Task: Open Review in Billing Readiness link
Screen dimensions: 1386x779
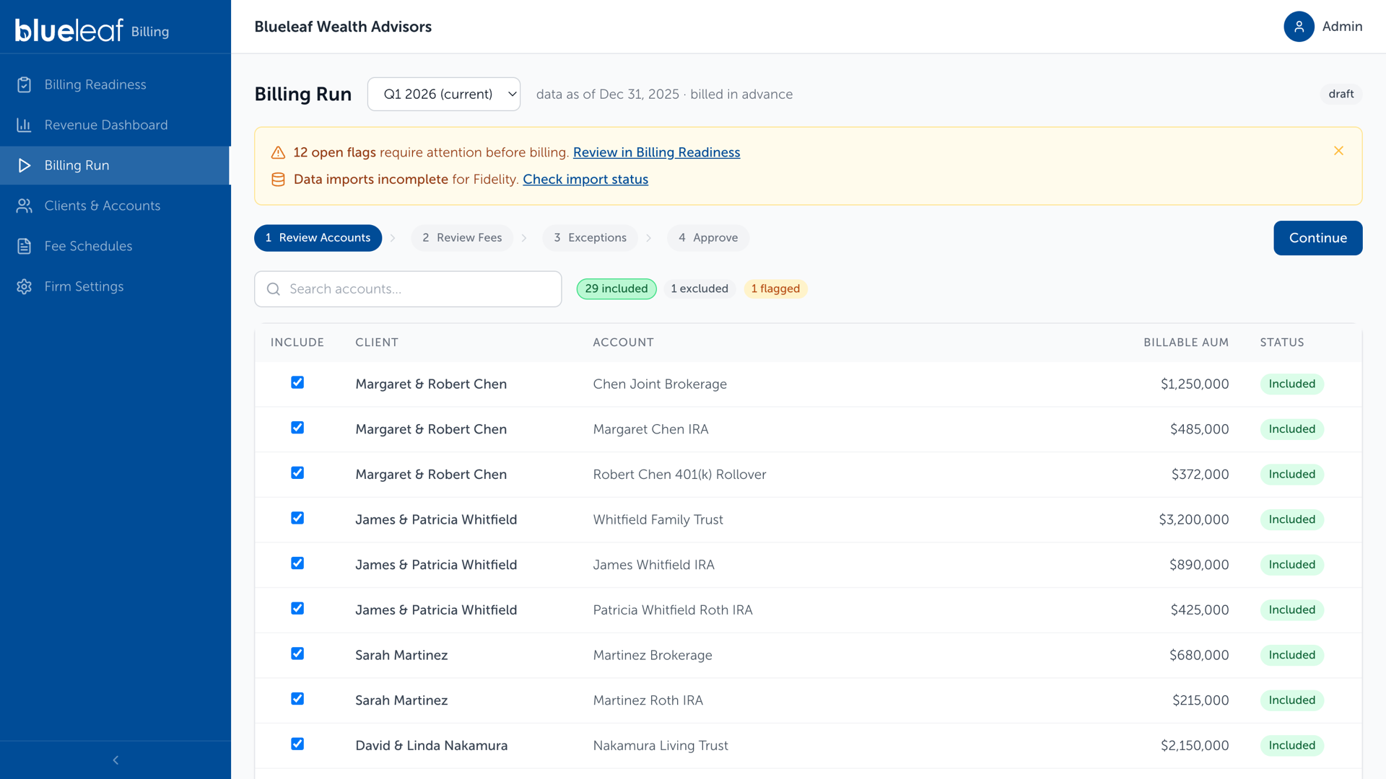Action: coord(656,152)
